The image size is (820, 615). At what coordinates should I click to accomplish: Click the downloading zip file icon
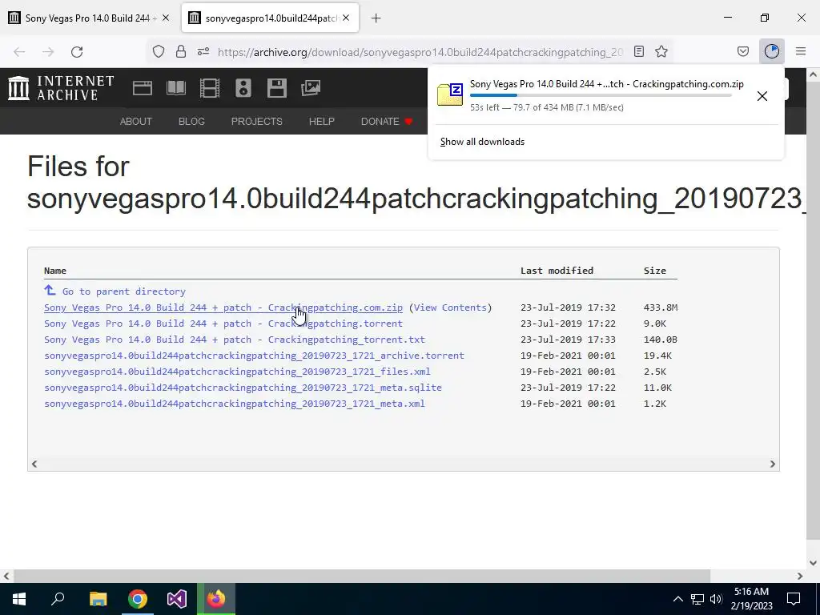tap(450, 94)
